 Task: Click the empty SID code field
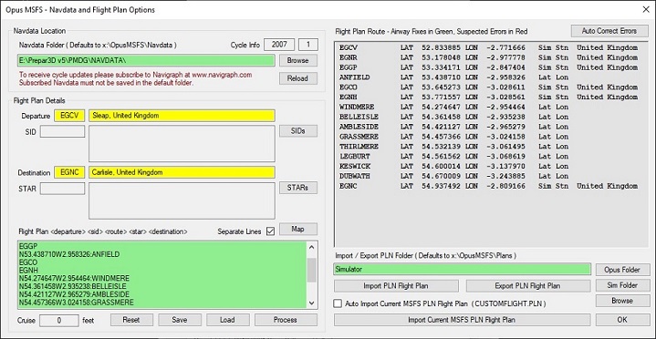62,131
